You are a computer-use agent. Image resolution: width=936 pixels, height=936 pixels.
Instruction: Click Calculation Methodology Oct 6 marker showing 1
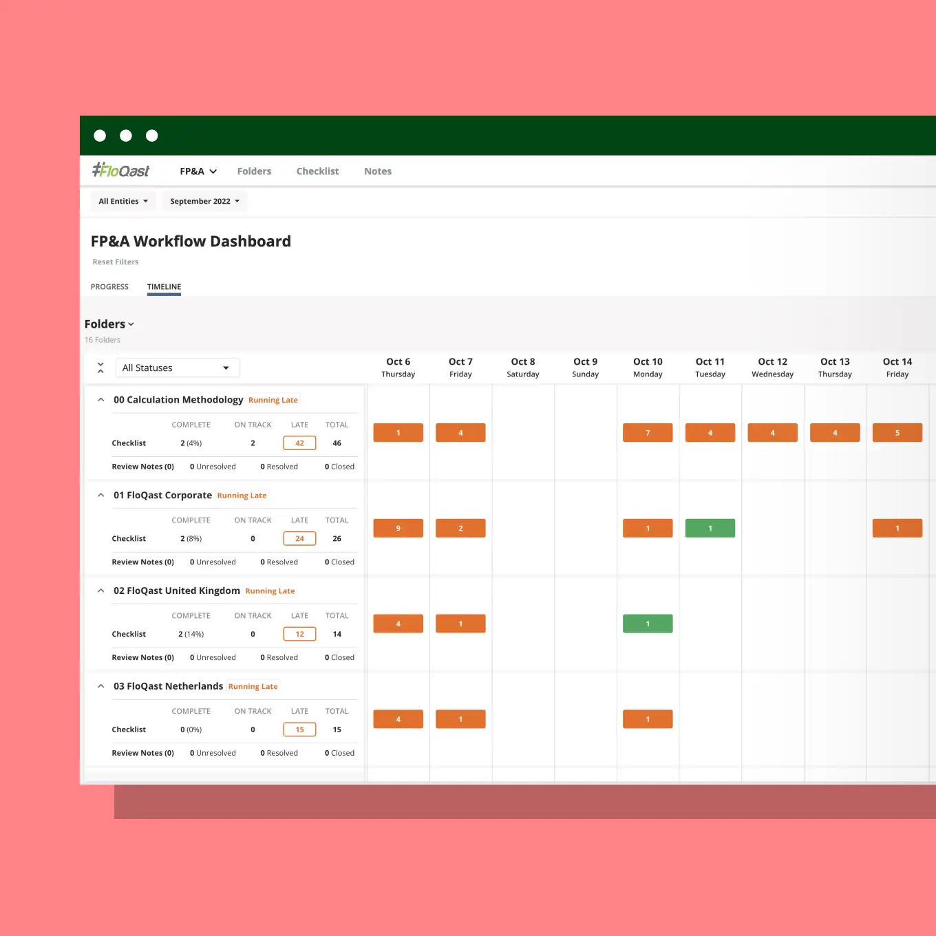click(x=398, y=433)
